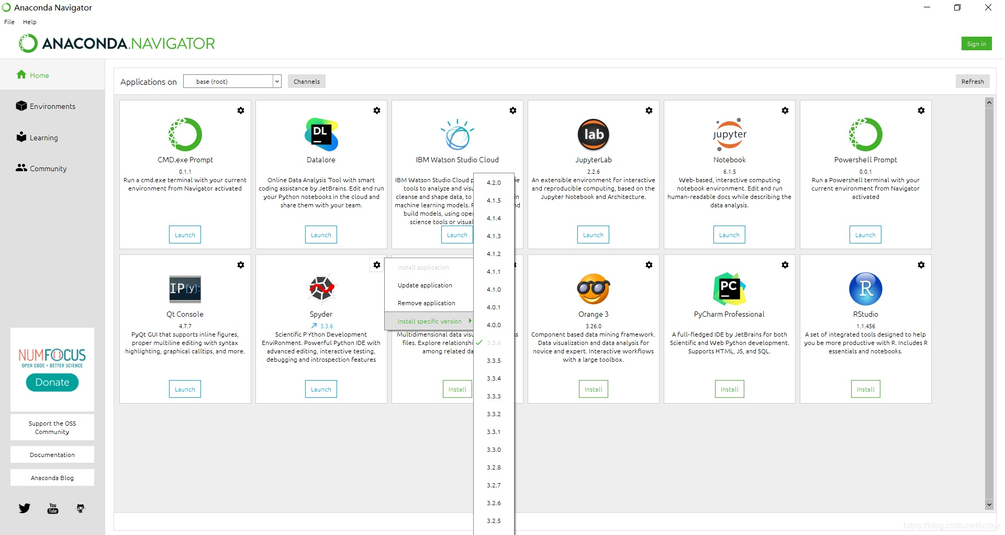Click the Datalore application icon
The image size is (1005, 535).
(321, 135)
